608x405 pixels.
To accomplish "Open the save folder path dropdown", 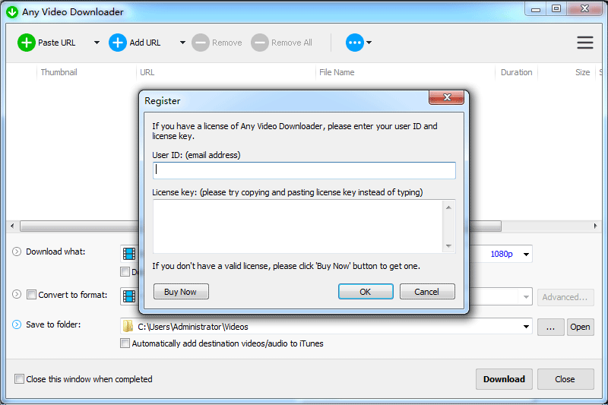I will click(526, 327).
